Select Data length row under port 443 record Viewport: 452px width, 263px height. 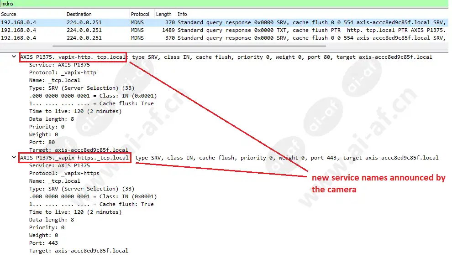tap(52, 220)
